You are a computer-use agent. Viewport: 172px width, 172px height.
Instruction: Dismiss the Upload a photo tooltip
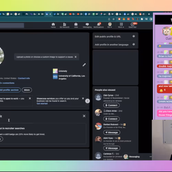point(76,57)
